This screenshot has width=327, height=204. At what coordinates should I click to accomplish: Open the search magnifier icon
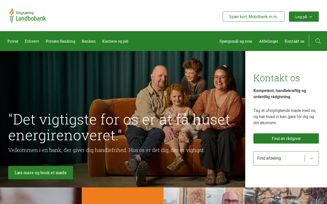[318, 41]
